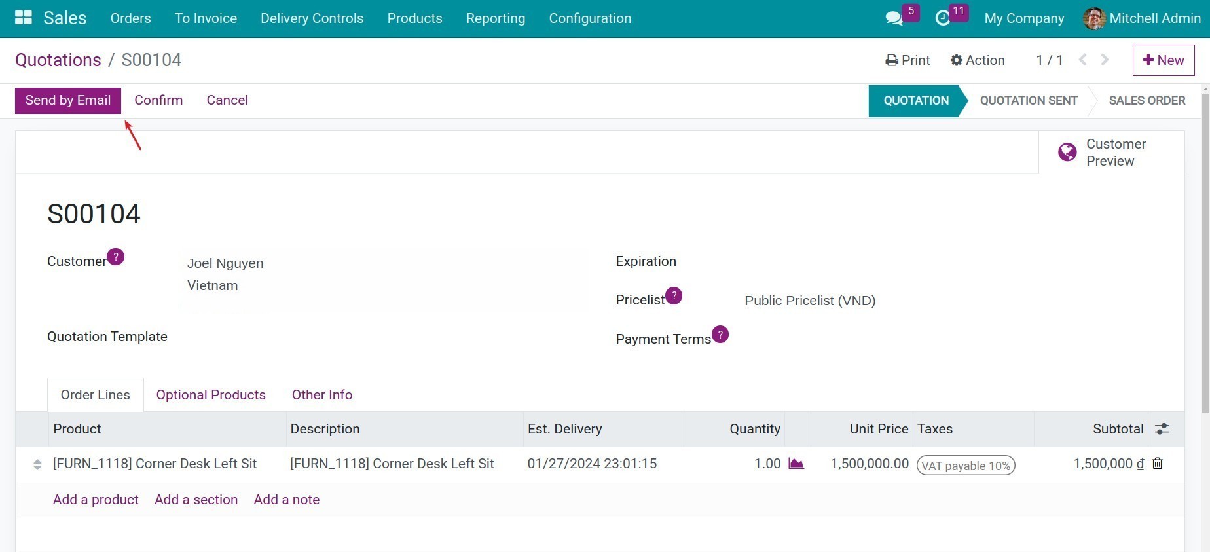Open Customer Preview globe button
This screenshot has width=1210, height=552.
[x=1111, y=152]
